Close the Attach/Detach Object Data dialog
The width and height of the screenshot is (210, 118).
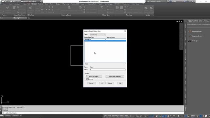(125, 31)
